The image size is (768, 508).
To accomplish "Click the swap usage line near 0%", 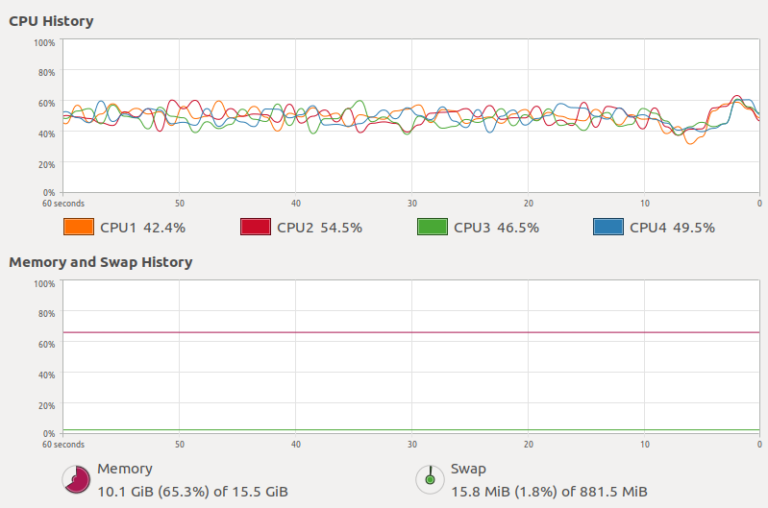I will point(384,430).
